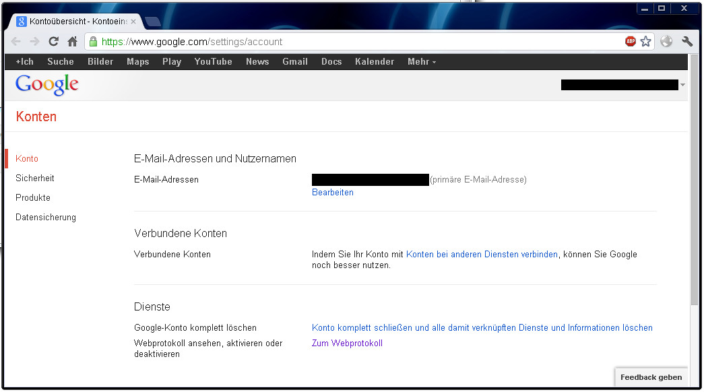Viewport: 704px width, 392px height.
Task: Open Gmail in the Google bar
Action: pyautogui.click(x=295, y=61)
